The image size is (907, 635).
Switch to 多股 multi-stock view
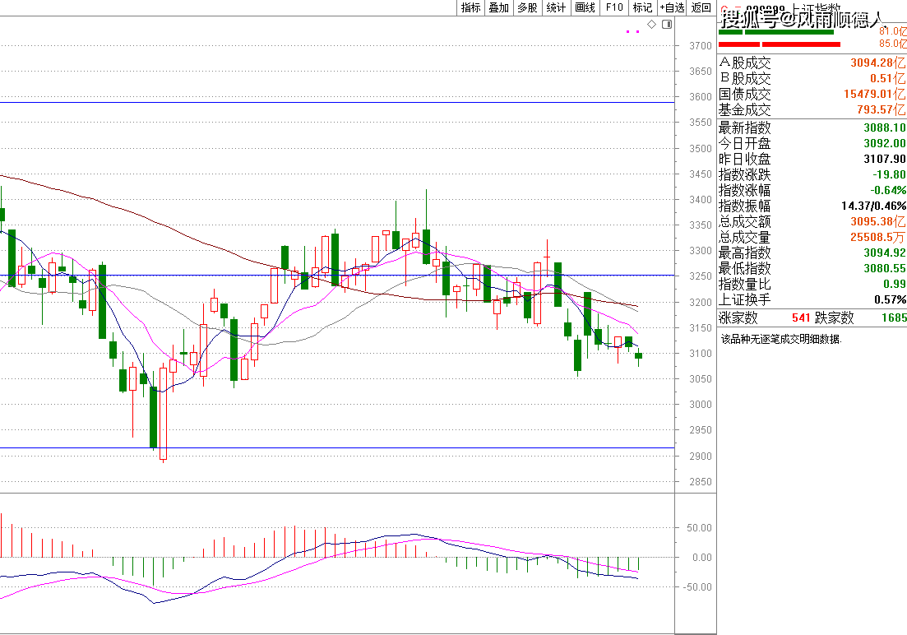click(527, 7)
